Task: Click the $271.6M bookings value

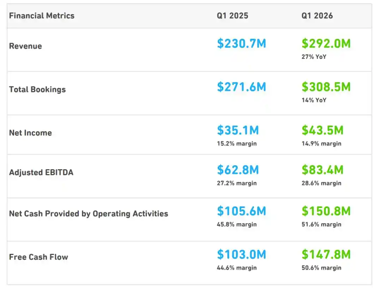Action: [x=242, y=87]
